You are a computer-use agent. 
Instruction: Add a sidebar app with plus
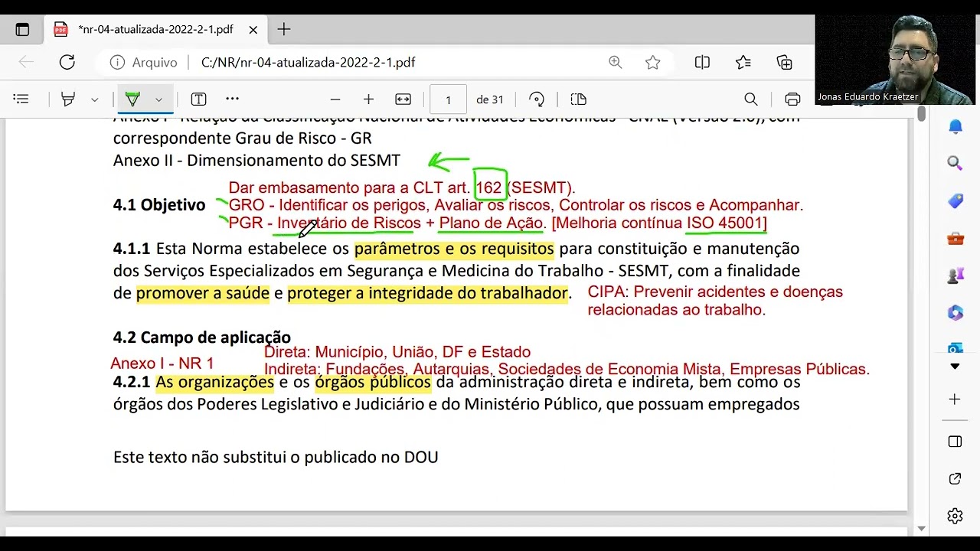pyautogui.click(x=955, y=399)
